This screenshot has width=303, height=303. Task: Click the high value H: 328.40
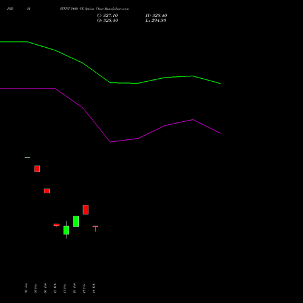156,16
